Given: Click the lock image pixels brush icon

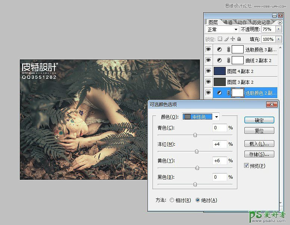Looking at the screenshot, I should pos(226,39).
